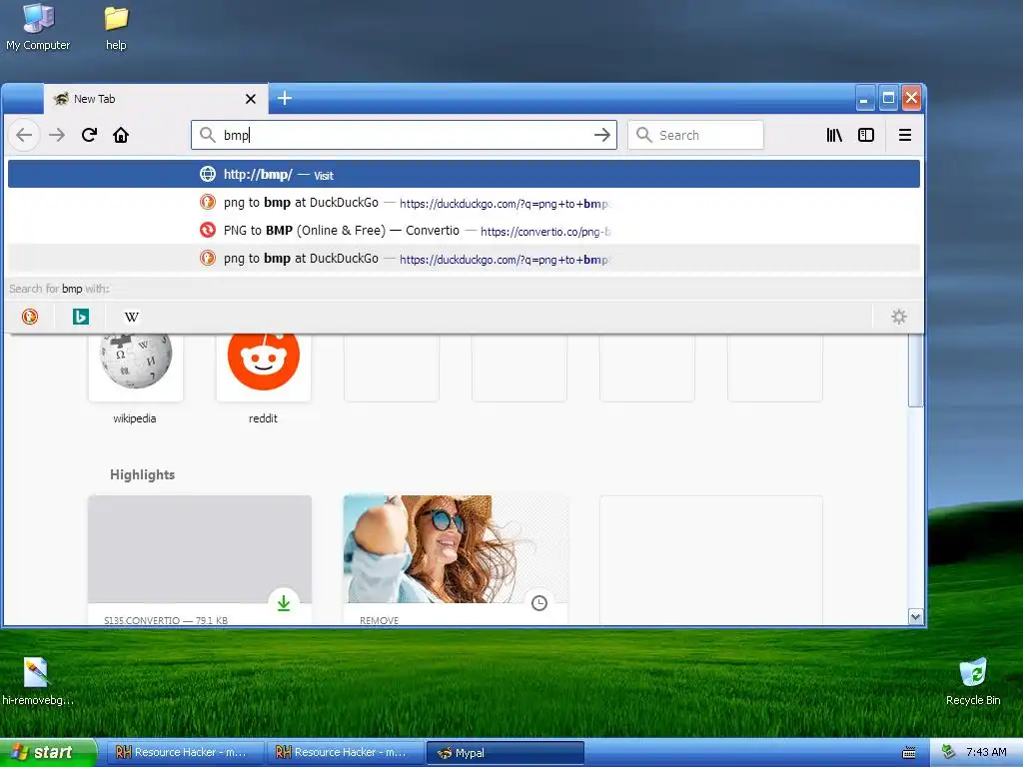Open the Convertio download highlight card

coord(200,559)
